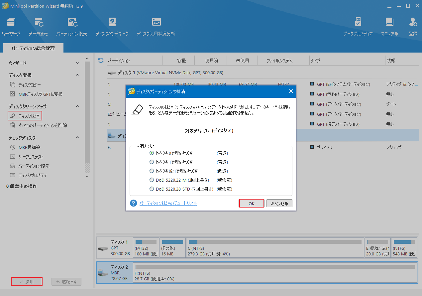Open ディスクプロパティ in sidebar
The height and width of the screenshot is (296, 422).
tap(28, 175)
